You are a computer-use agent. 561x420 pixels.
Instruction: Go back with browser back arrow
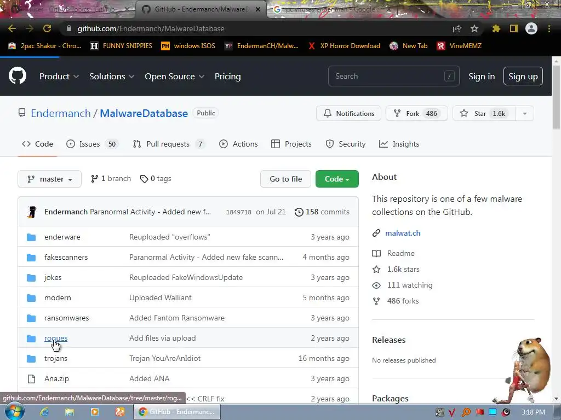[12, 28]
